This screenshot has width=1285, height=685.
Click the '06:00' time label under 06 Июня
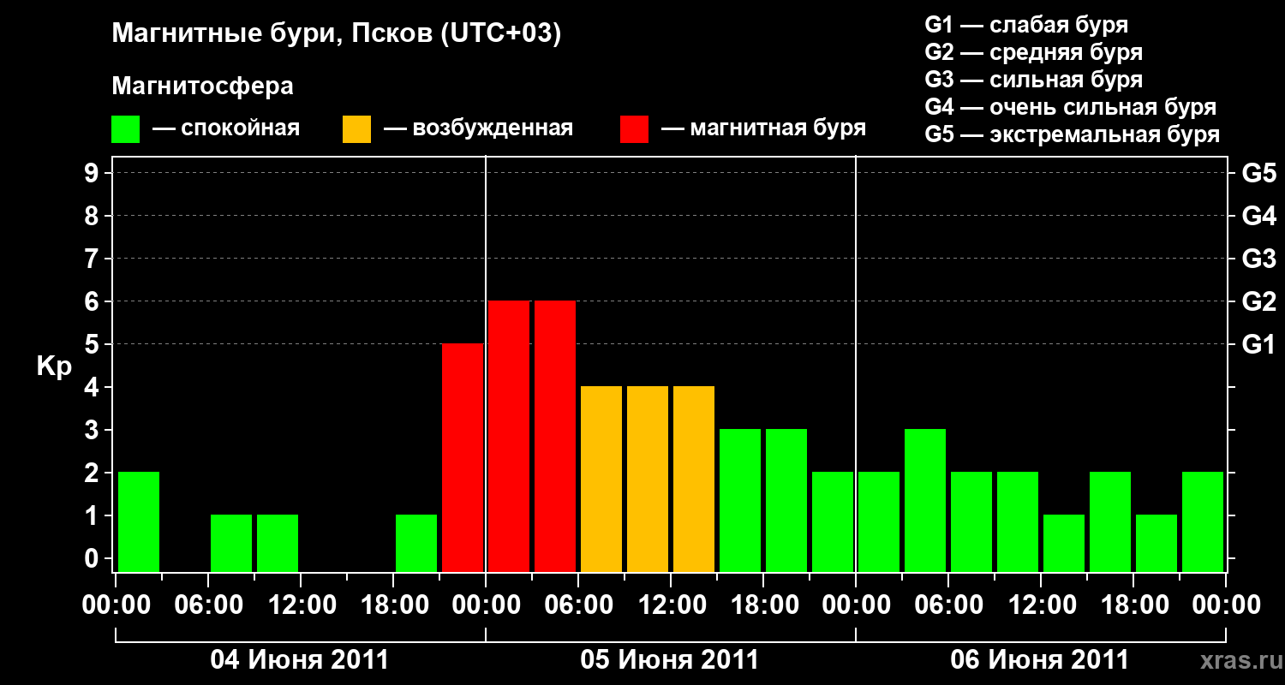[x=948, y=605]
